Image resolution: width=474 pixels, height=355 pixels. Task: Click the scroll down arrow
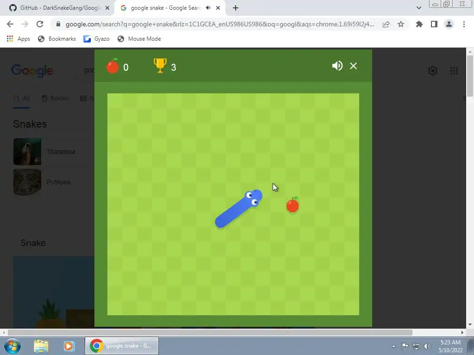coord(470,324)
